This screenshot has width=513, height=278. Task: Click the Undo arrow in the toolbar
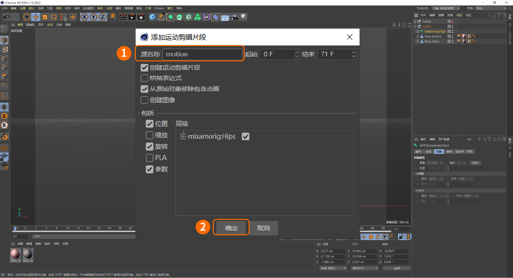click(6, 17)
